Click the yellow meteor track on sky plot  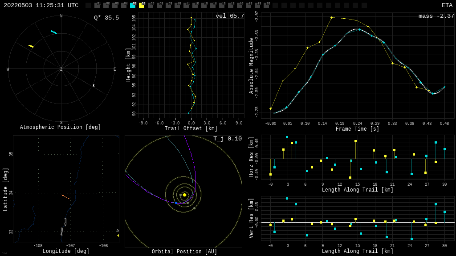[x=31, y=46]
